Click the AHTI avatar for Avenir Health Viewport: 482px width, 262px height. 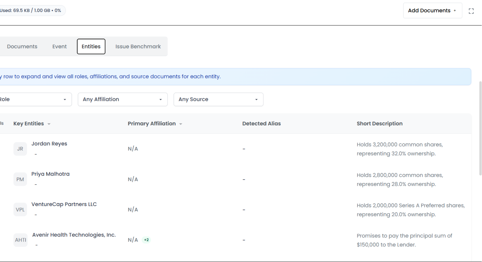[20, 240]
